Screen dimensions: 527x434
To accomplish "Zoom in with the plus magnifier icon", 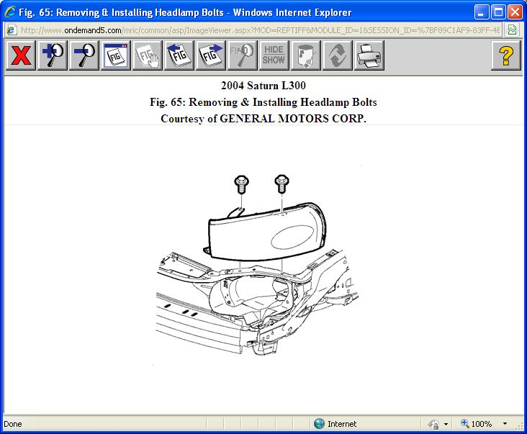I will click(53, 55).
